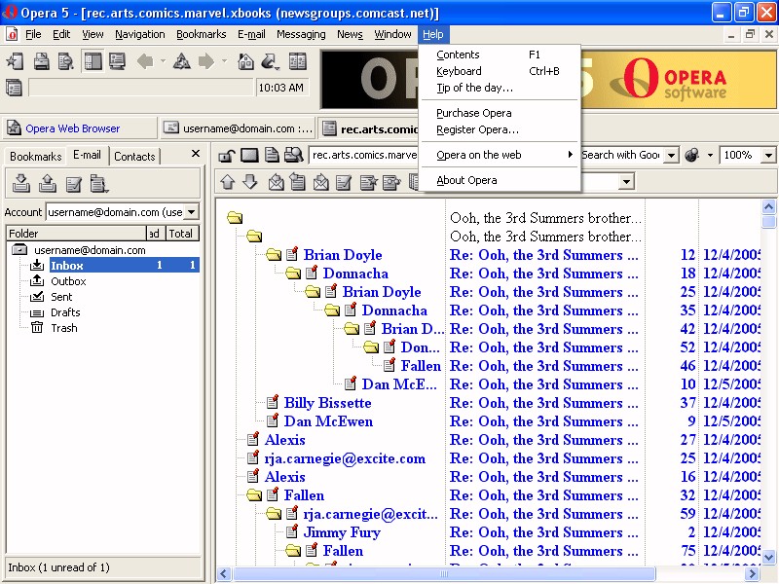The width and height of the screenshot is (779, 584).
Task: Close the side panel with its X button
Action: point(196,154)
